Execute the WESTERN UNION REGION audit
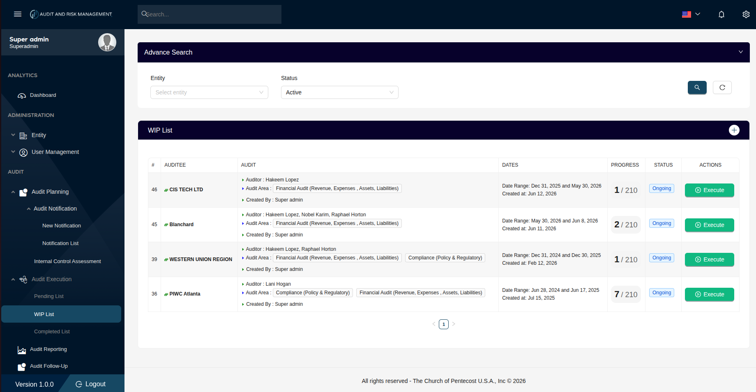The width and height of the screenshot is (756, 392). click(710, 259)
